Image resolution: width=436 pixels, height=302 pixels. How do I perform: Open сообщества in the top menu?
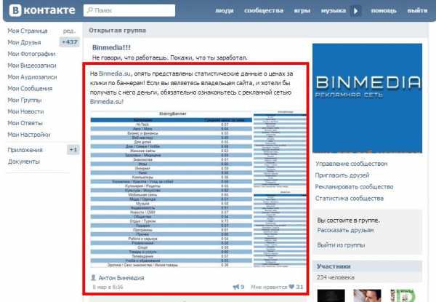264,11
